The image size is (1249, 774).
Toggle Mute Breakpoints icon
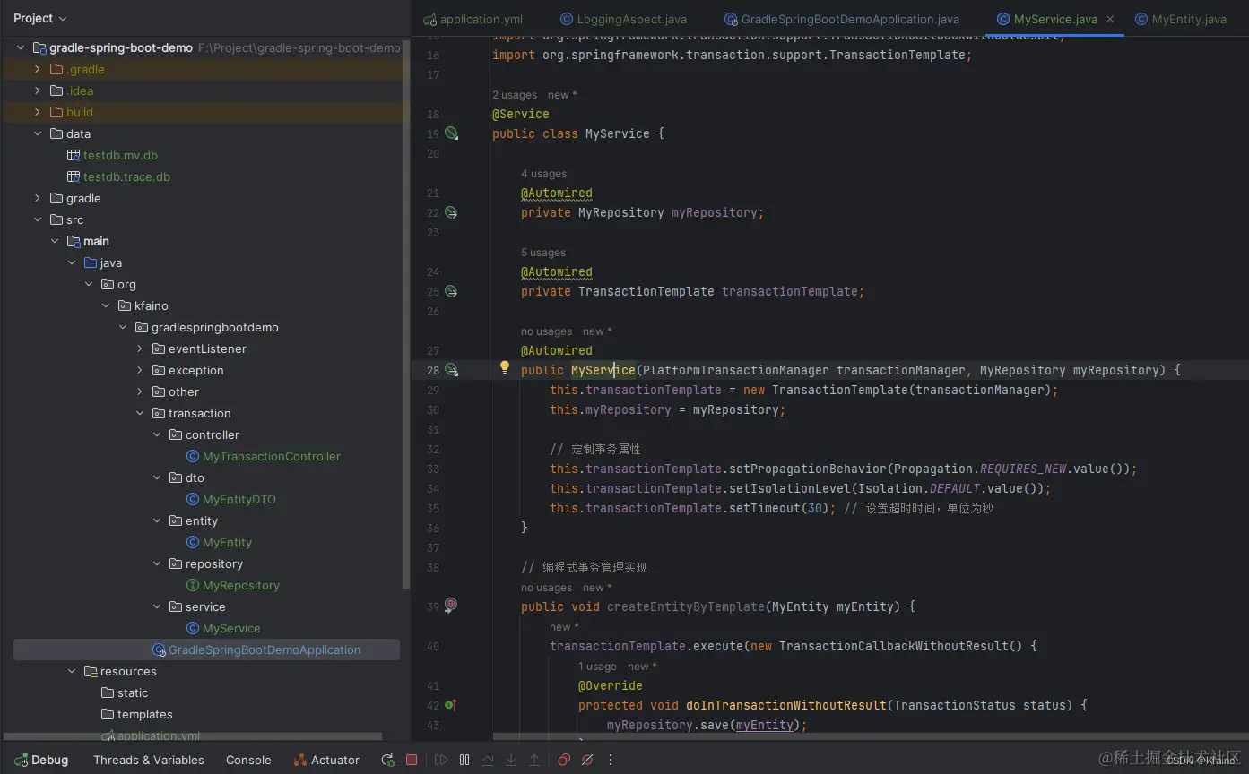point(587,760)
